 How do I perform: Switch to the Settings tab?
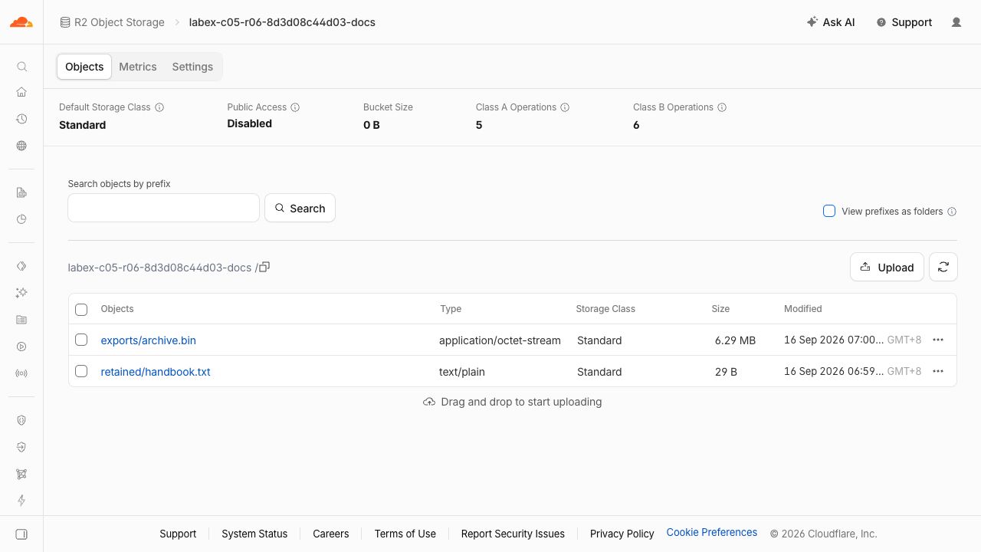(x=192, y=67)
